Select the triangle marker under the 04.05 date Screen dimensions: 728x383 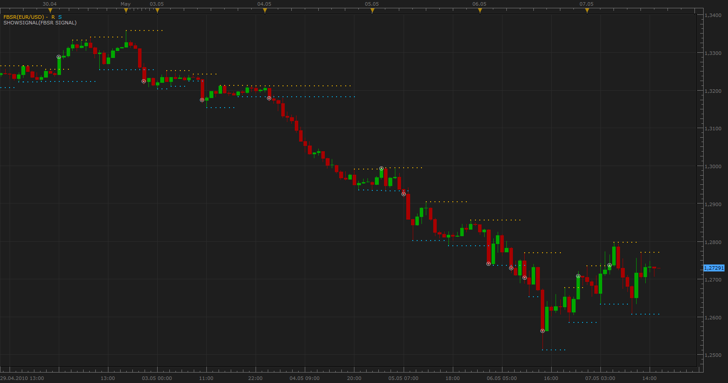point(265,10)
